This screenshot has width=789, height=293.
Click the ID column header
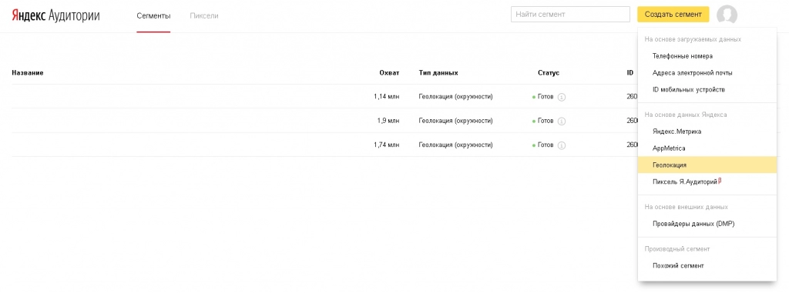pos(630,73)
